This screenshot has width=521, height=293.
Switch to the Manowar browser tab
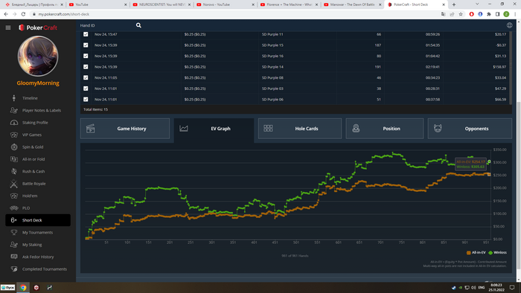tap(352, 4)
